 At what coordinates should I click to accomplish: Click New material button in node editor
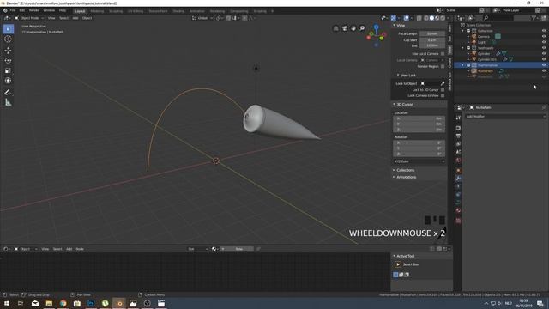click(x=239, y=249)
